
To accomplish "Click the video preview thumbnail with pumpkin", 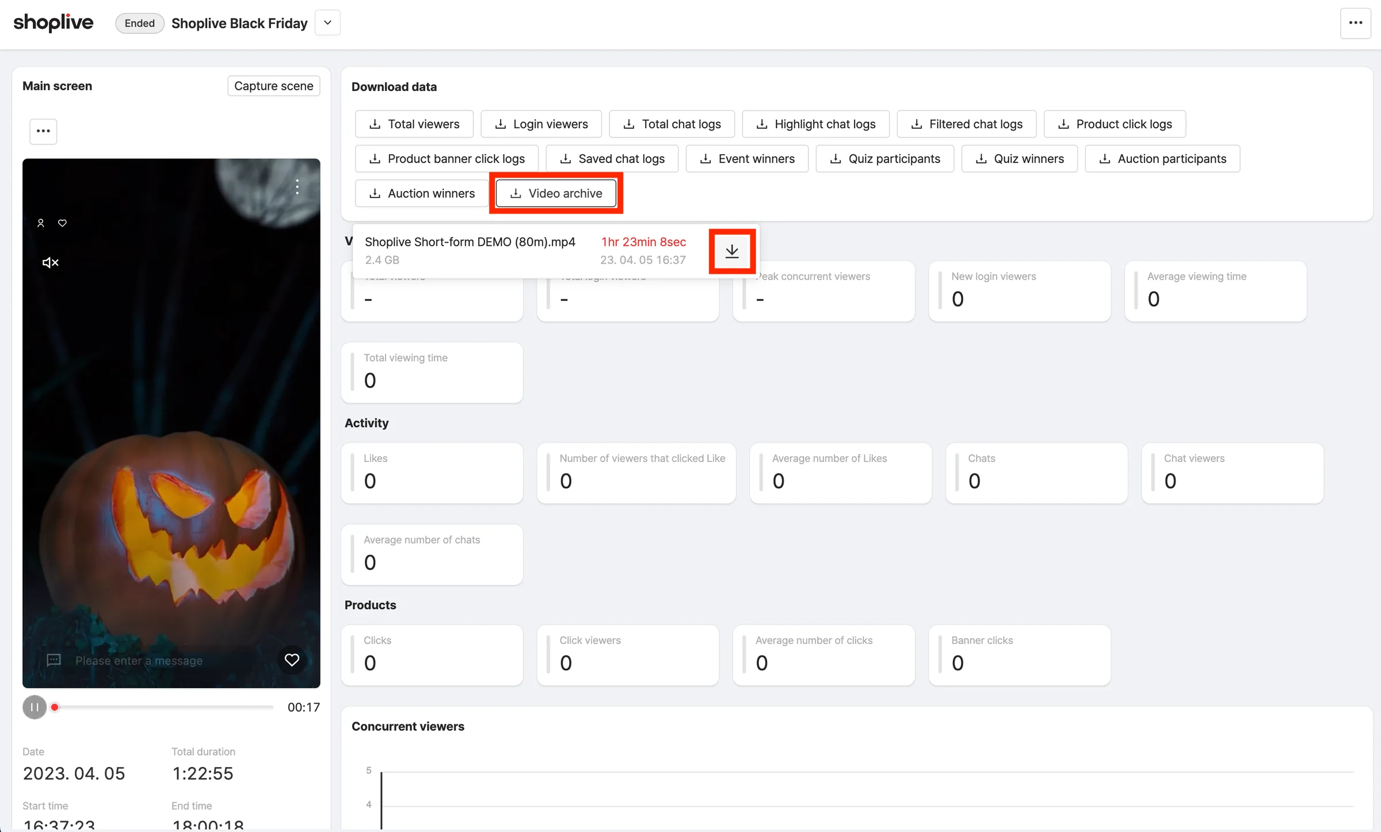I will click(x=171, y=423).
